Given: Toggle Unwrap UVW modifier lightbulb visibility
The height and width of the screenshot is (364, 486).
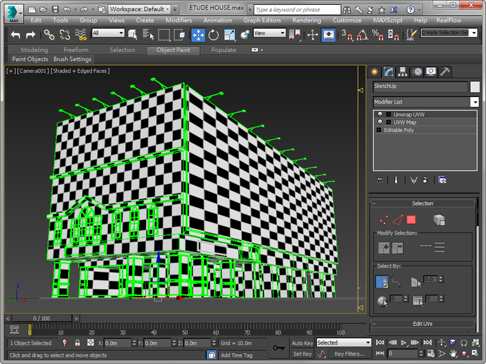Looking at the screenshot, I should point(380,114).
